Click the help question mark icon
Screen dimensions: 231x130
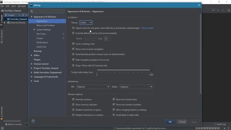tap(33, 121)
